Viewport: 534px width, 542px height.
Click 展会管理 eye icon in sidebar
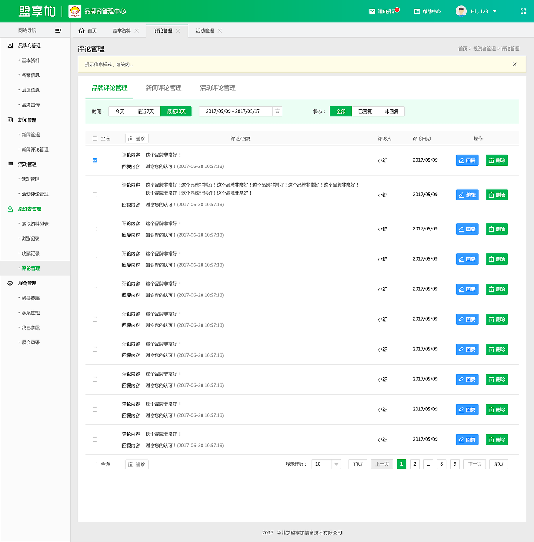click(10, 283)
